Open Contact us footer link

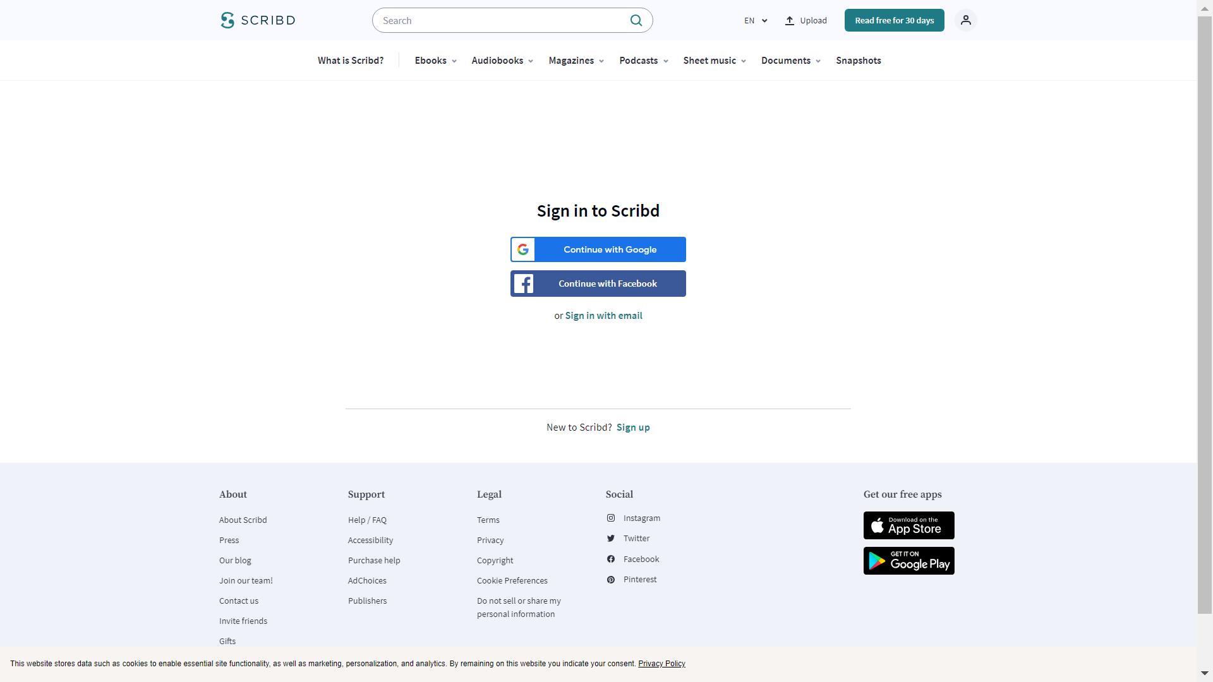[239, 601]
